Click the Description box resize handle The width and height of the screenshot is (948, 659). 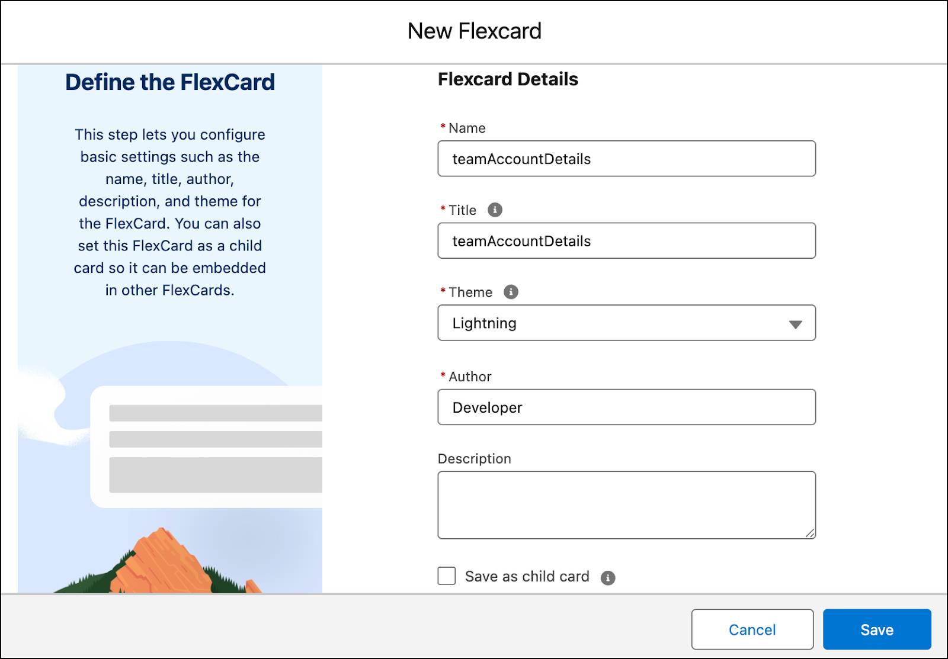[812, 535]
